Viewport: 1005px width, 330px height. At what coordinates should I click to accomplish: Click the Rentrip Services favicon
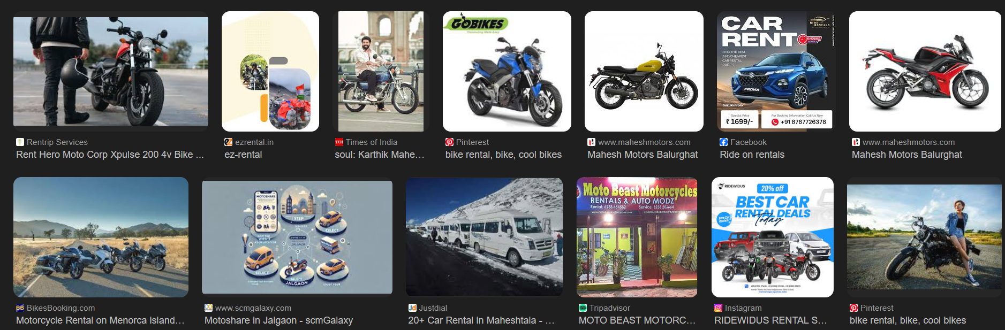[x=20, y=142]
